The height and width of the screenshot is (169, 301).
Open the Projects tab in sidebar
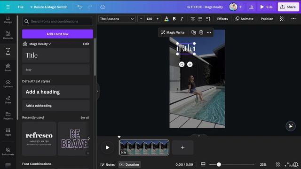8,116
